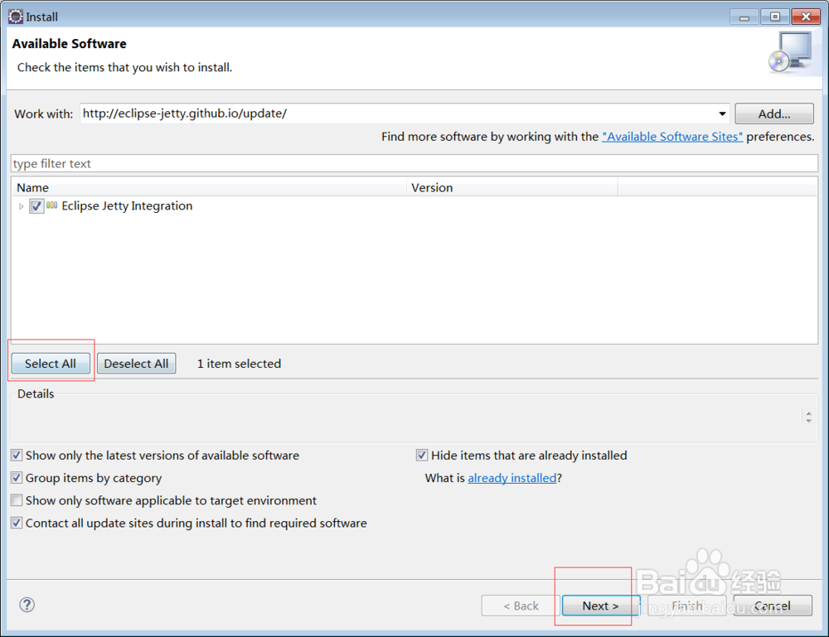The width and height of the screenshot is (829, 637).
Task: Uncheck the Eclipse Jetty Integration checkbox
Action: tap(36, 206)
